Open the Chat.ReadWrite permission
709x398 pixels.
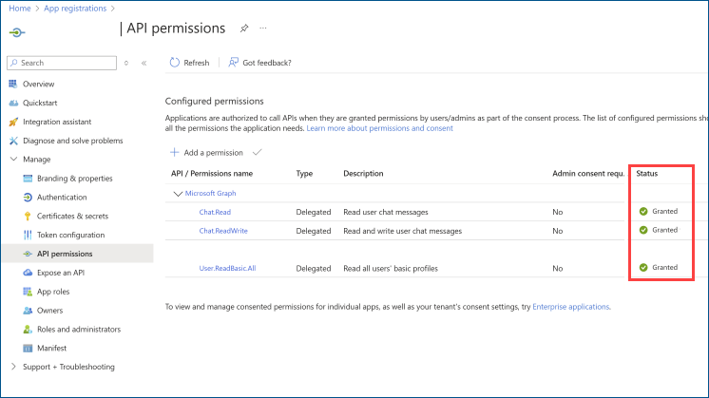(x=223, y=231)
